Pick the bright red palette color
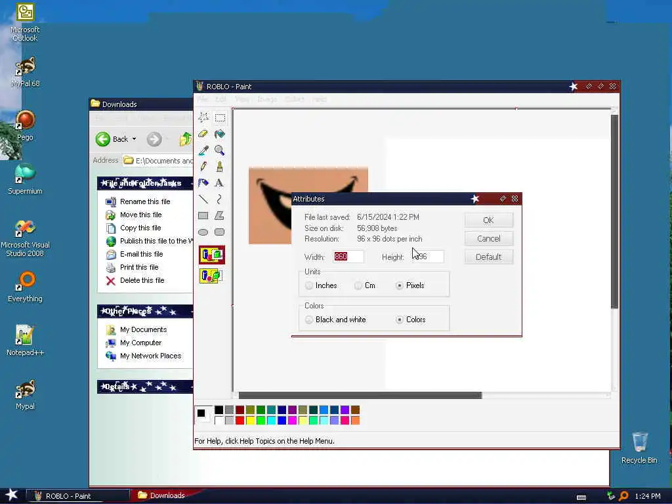The width and height of the screenshot is (672, 504). pos(240,421)
